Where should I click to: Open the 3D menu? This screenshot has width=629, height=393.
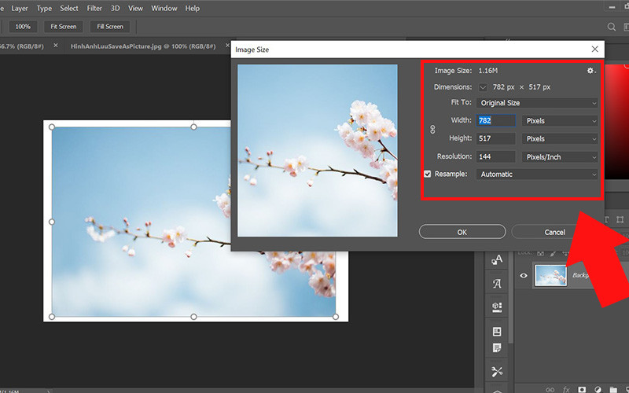tap(115, 8)
